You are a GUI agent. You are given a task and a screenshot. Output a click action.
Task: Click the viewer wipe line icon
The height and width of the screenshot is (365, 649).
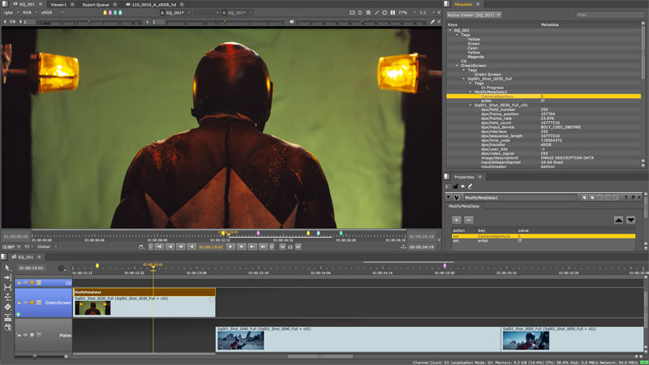click(376, 13)
